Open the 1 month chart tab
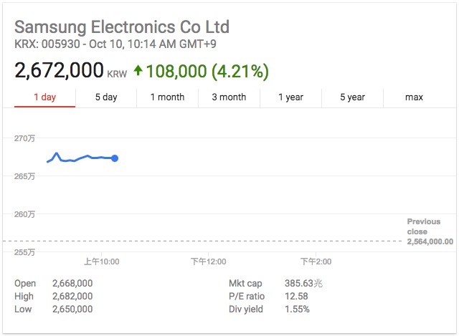 tap(167, 97)
